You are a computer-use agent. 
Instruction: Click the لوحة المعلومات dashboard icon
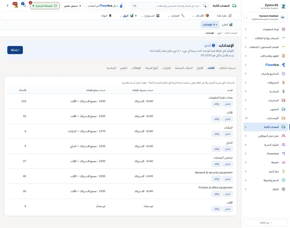[x=283, y=29]
